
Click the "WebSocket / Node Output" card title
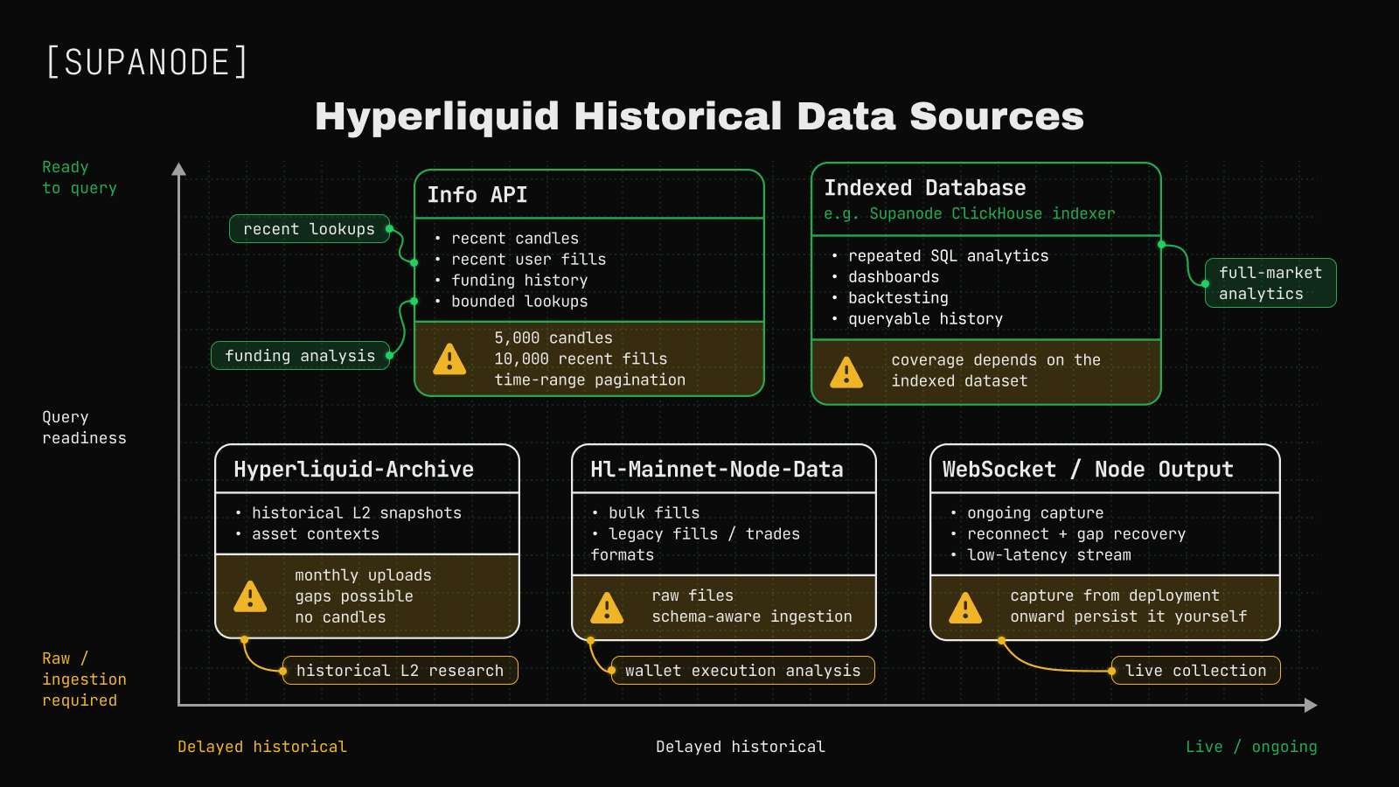[1088, 470]
